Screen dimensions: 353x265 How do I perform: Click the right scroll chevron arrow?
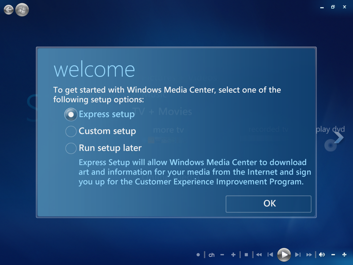[x=339, y=137]
